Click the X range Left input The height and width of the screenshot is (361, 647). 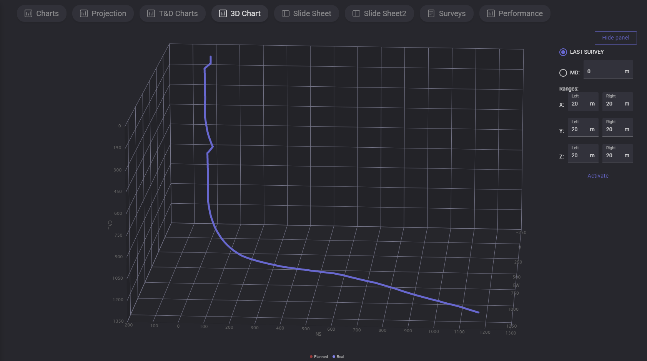coord(579,104)
